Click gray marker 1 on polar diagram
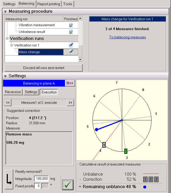Screen dimensions: 171x193 pos(104,145)
